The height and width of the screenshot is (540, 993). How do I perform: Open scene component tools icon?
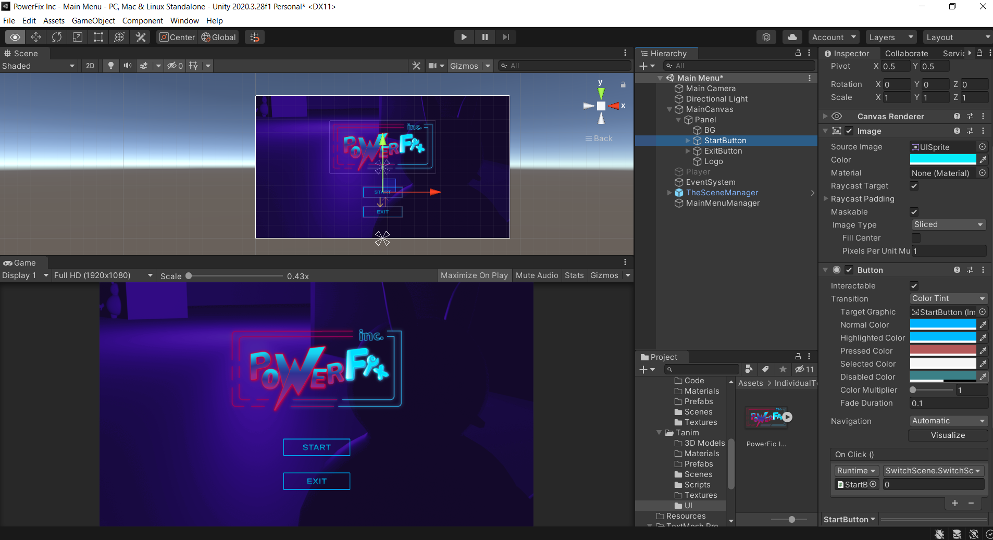tap(416, 66)
